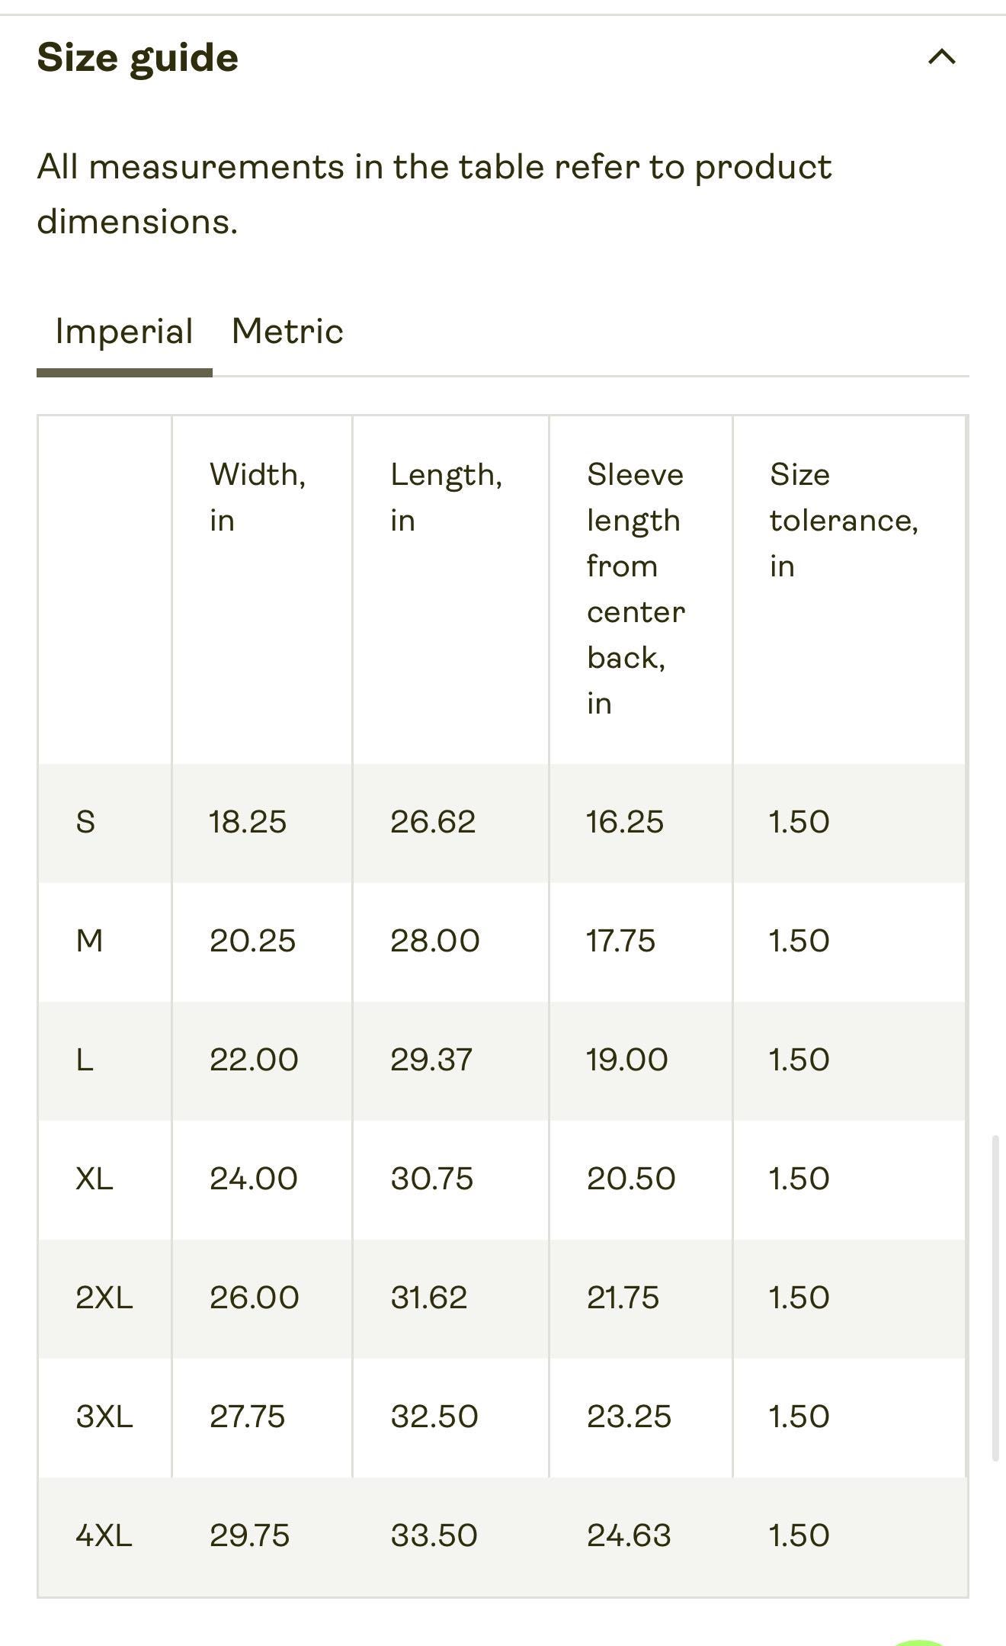Click the green chat bubble icon

pos(920,1641)
